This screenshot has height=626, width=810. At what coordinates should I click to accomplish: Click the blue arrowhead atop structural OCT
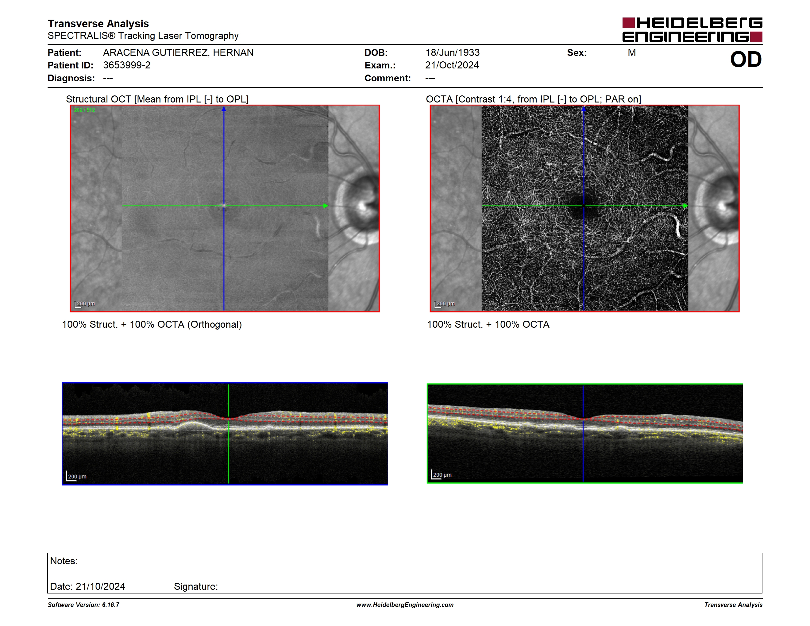(x=224, y=109)
